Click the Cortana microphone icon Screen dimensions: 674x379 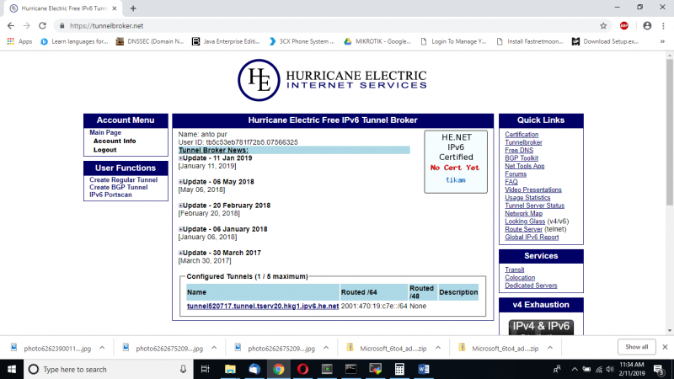pos(183,369)
